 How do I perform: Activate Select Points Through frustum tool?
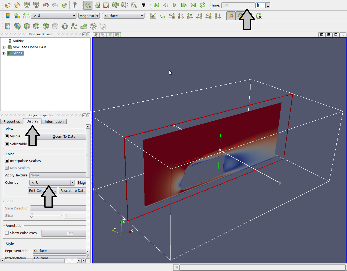tap(124, 5)
